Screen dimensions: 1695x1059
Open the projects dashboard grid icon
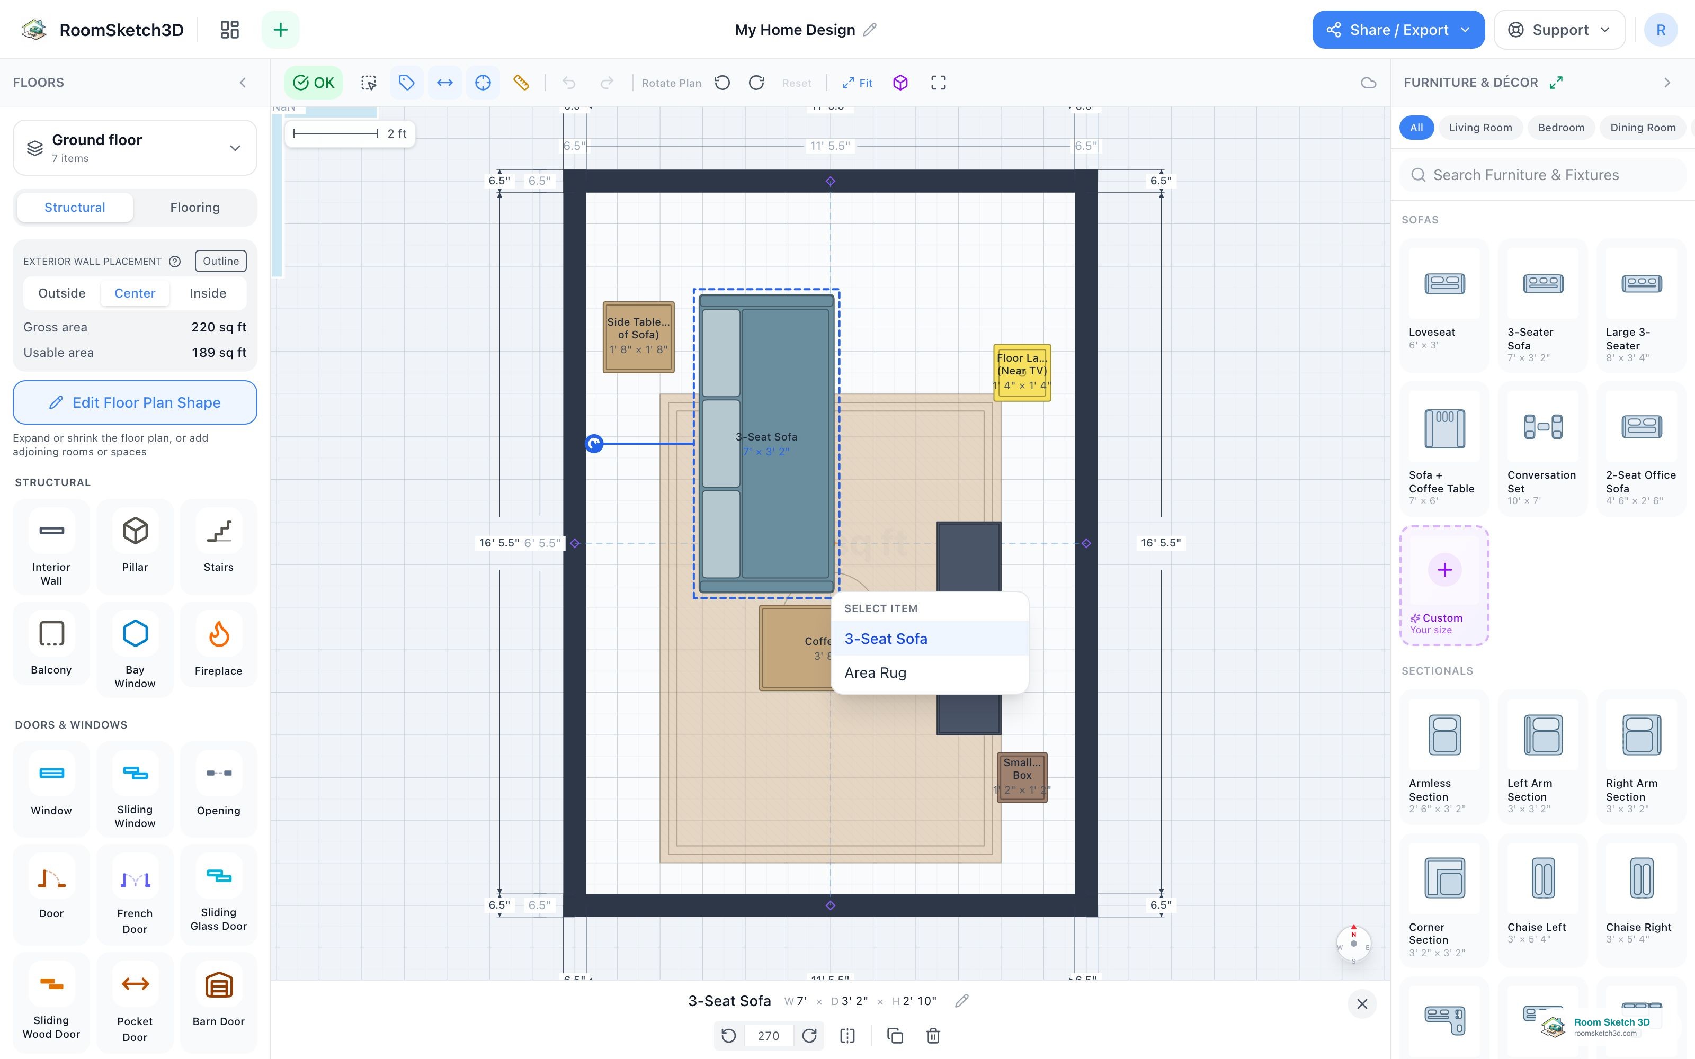point(229,30)
